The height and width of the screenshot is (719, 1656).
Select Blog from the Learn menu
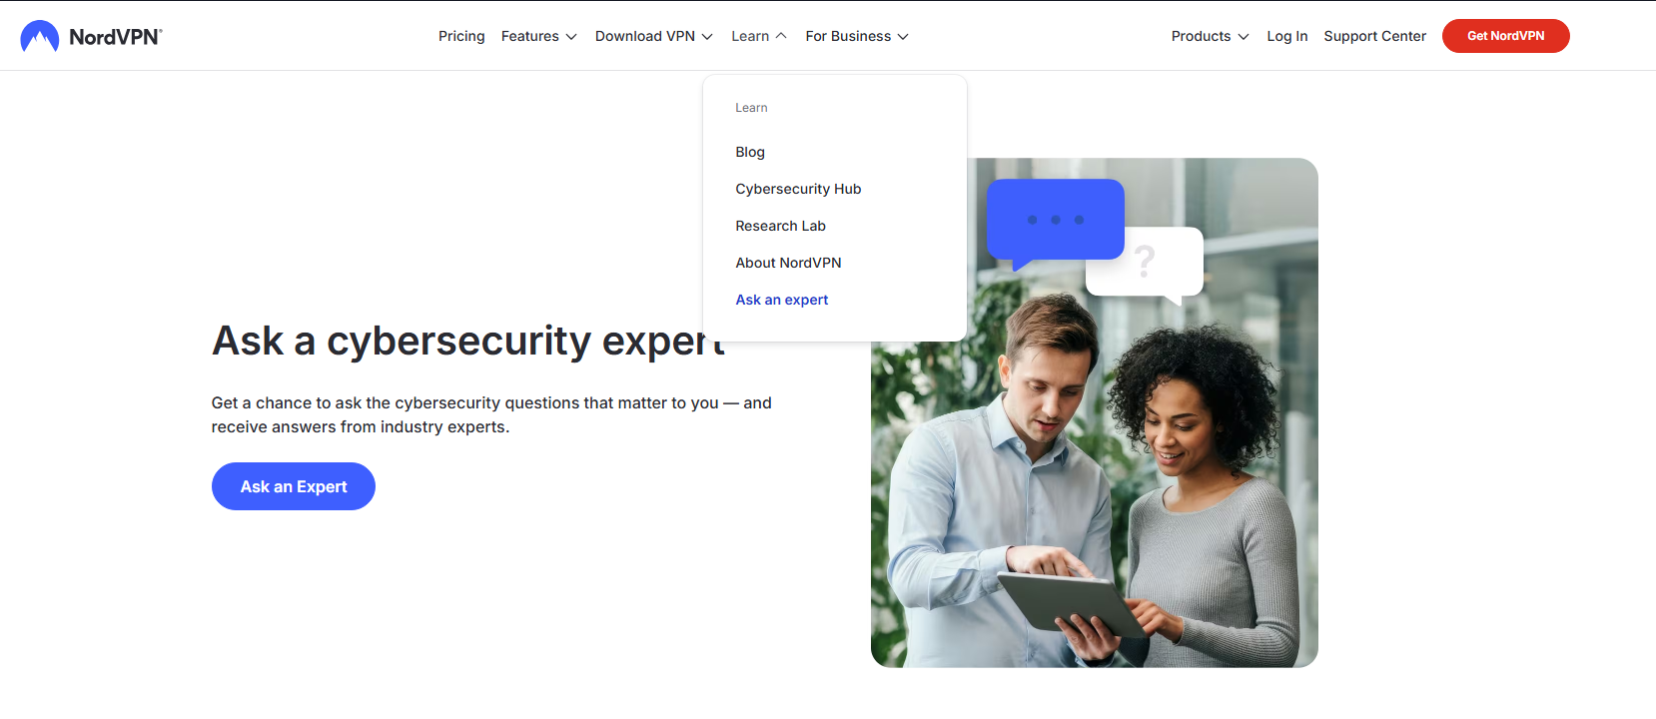click(x=750, y=152)
